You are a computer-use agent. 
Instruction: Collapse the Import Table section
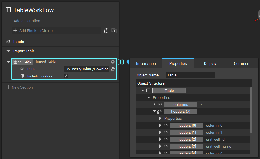(x=8, y=51)
